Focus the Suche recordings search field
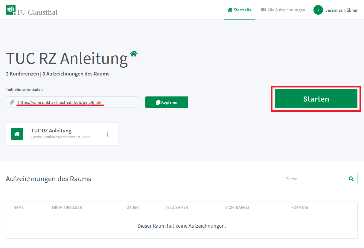Screen dimensions: 364x248 [313, 179]
